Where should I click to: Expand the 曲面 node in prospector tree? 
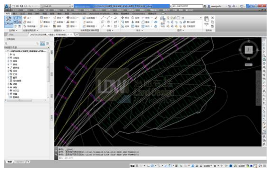click(x=8, y=61)
